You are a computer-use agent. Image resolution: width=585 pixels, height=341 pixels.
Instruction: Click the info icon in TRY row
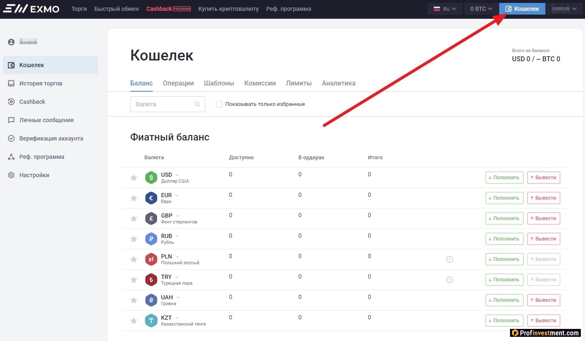coord(450,280)
